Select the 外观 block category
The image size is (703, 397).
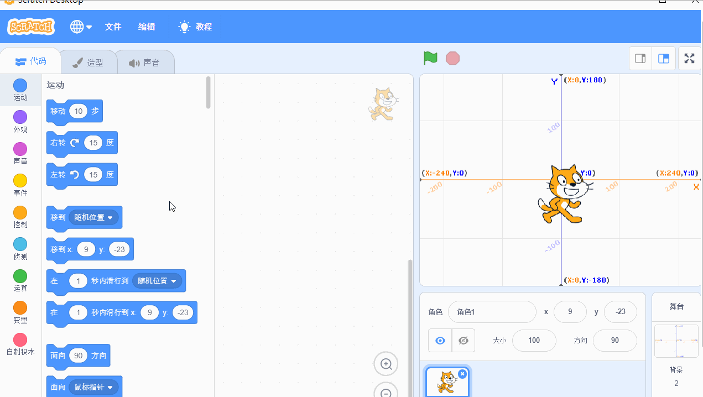pyautogui.click(x=20, y=122)
